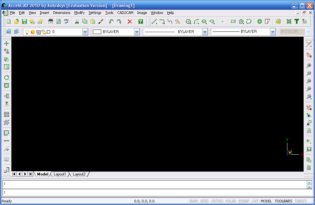The height and width of the screenshot is (205, 315).
Task: Toggle LWT lineweight display
Action: [255, 201]
